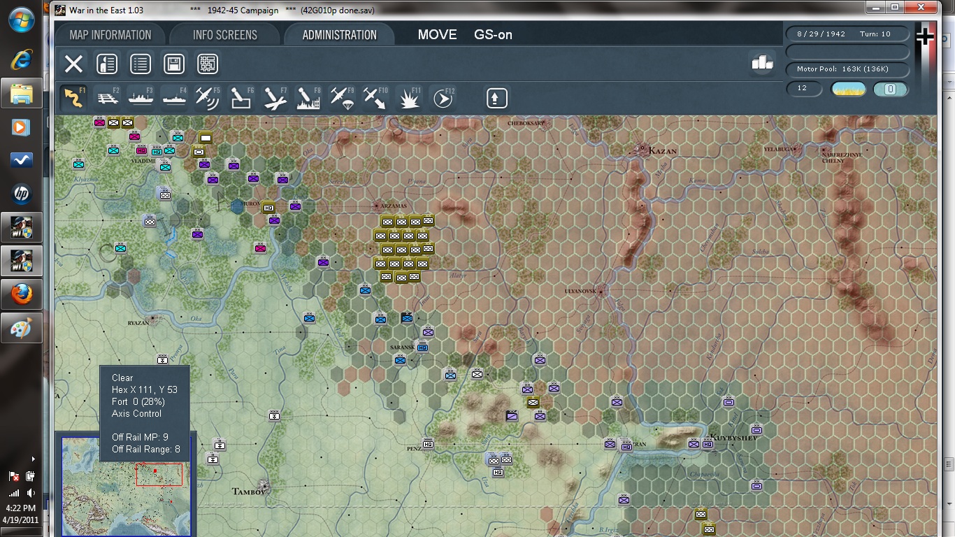Switch to the Map Information tab

110,34
